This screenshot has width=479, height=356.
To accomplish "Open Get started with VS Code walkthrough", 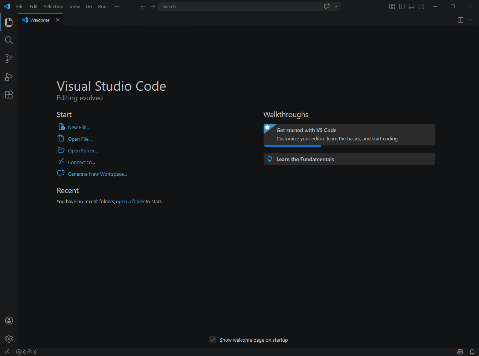I will click(x=349, y=135).
